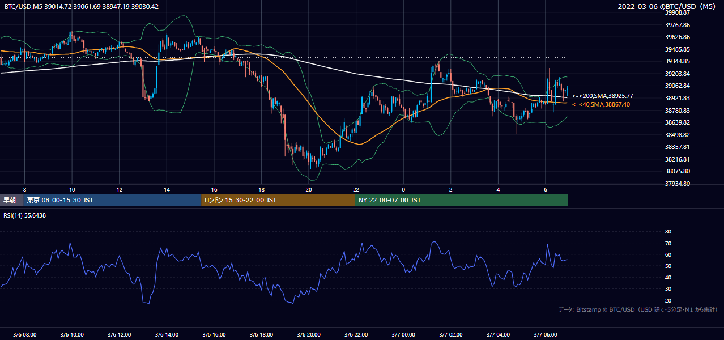
Task: Click price axis value 39908.87
Action: 678,12
